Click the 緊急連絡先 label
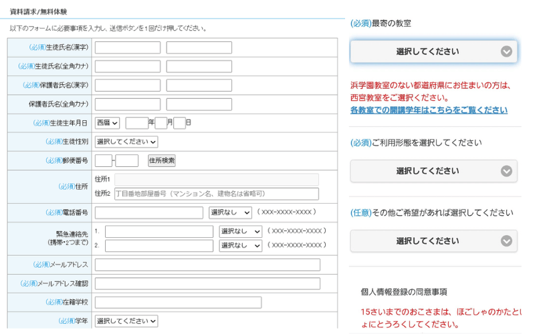The image size is (535, 334). click(x=68, y=238)
